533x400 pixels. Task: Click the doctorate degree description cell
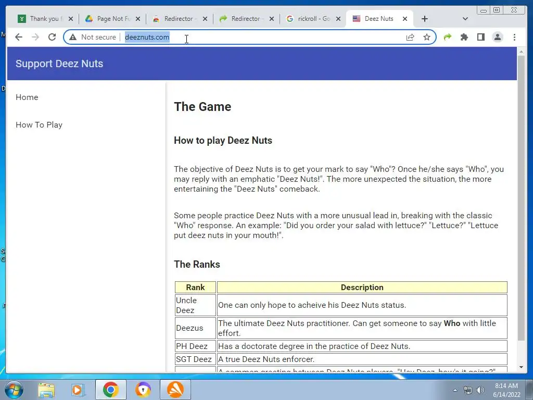point(362,346)
